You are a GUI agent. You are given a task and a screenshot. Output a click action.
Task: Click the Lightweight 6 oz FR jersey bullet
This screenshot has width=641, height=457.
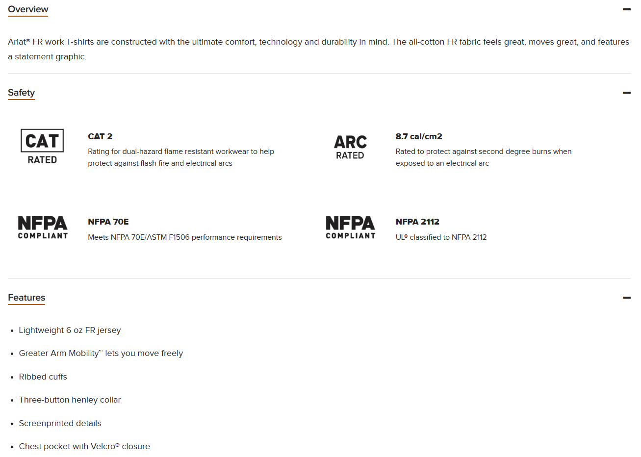(x=70, y=330)
